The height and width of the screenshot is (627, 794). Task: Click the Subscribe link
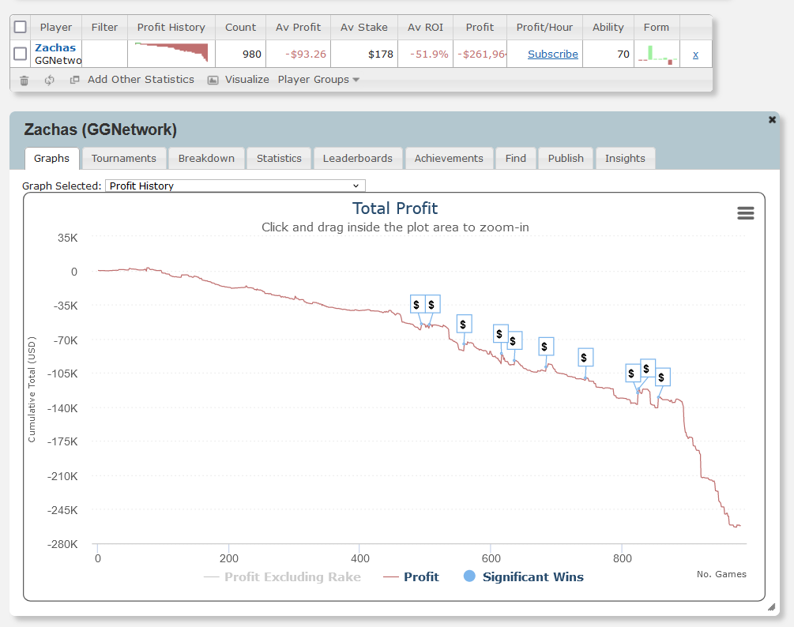[x=552, y=54]
